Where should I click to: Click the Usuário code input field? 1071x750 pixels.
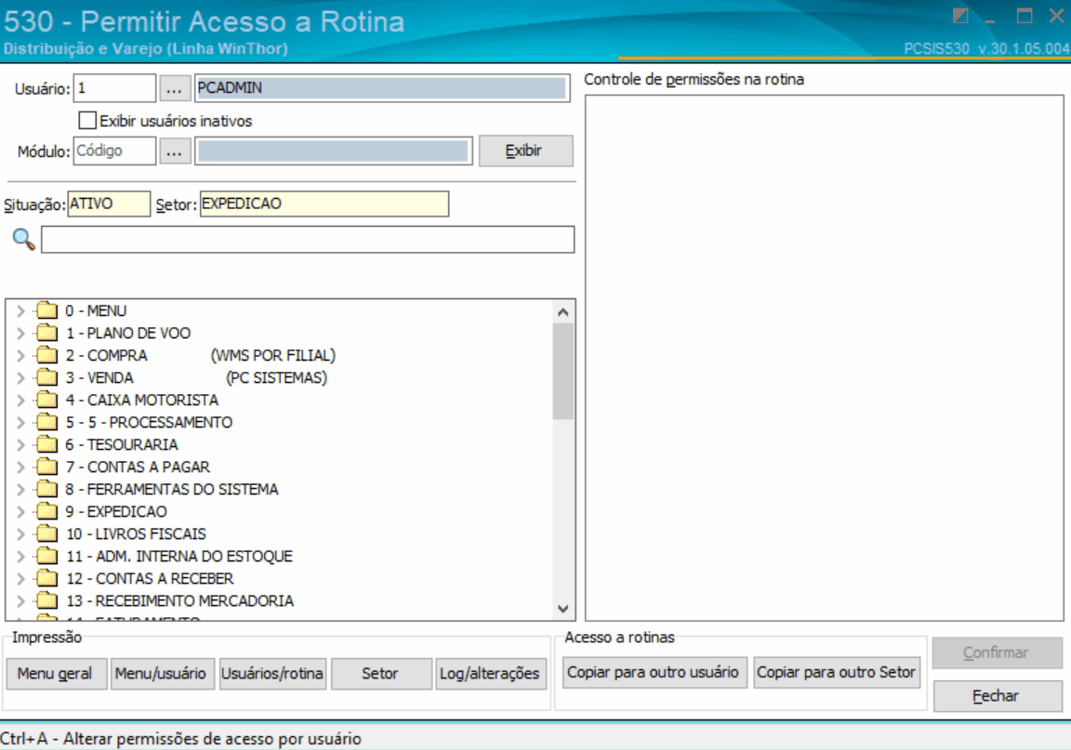(x=114, y=88)
